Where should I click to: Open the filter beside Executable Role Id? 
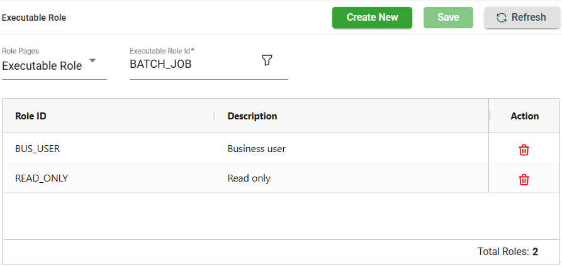[267, 60]
